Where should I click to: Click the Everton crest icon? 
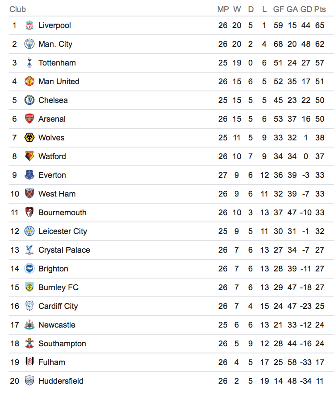click(29, 175)
